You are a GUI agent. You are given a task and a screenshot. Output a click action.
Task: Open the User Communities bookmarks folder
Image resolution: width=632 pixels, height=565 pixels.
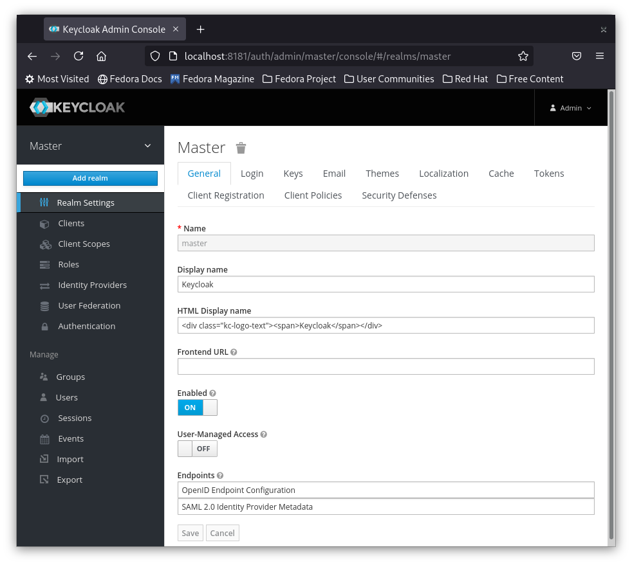(x=389, y=79)
